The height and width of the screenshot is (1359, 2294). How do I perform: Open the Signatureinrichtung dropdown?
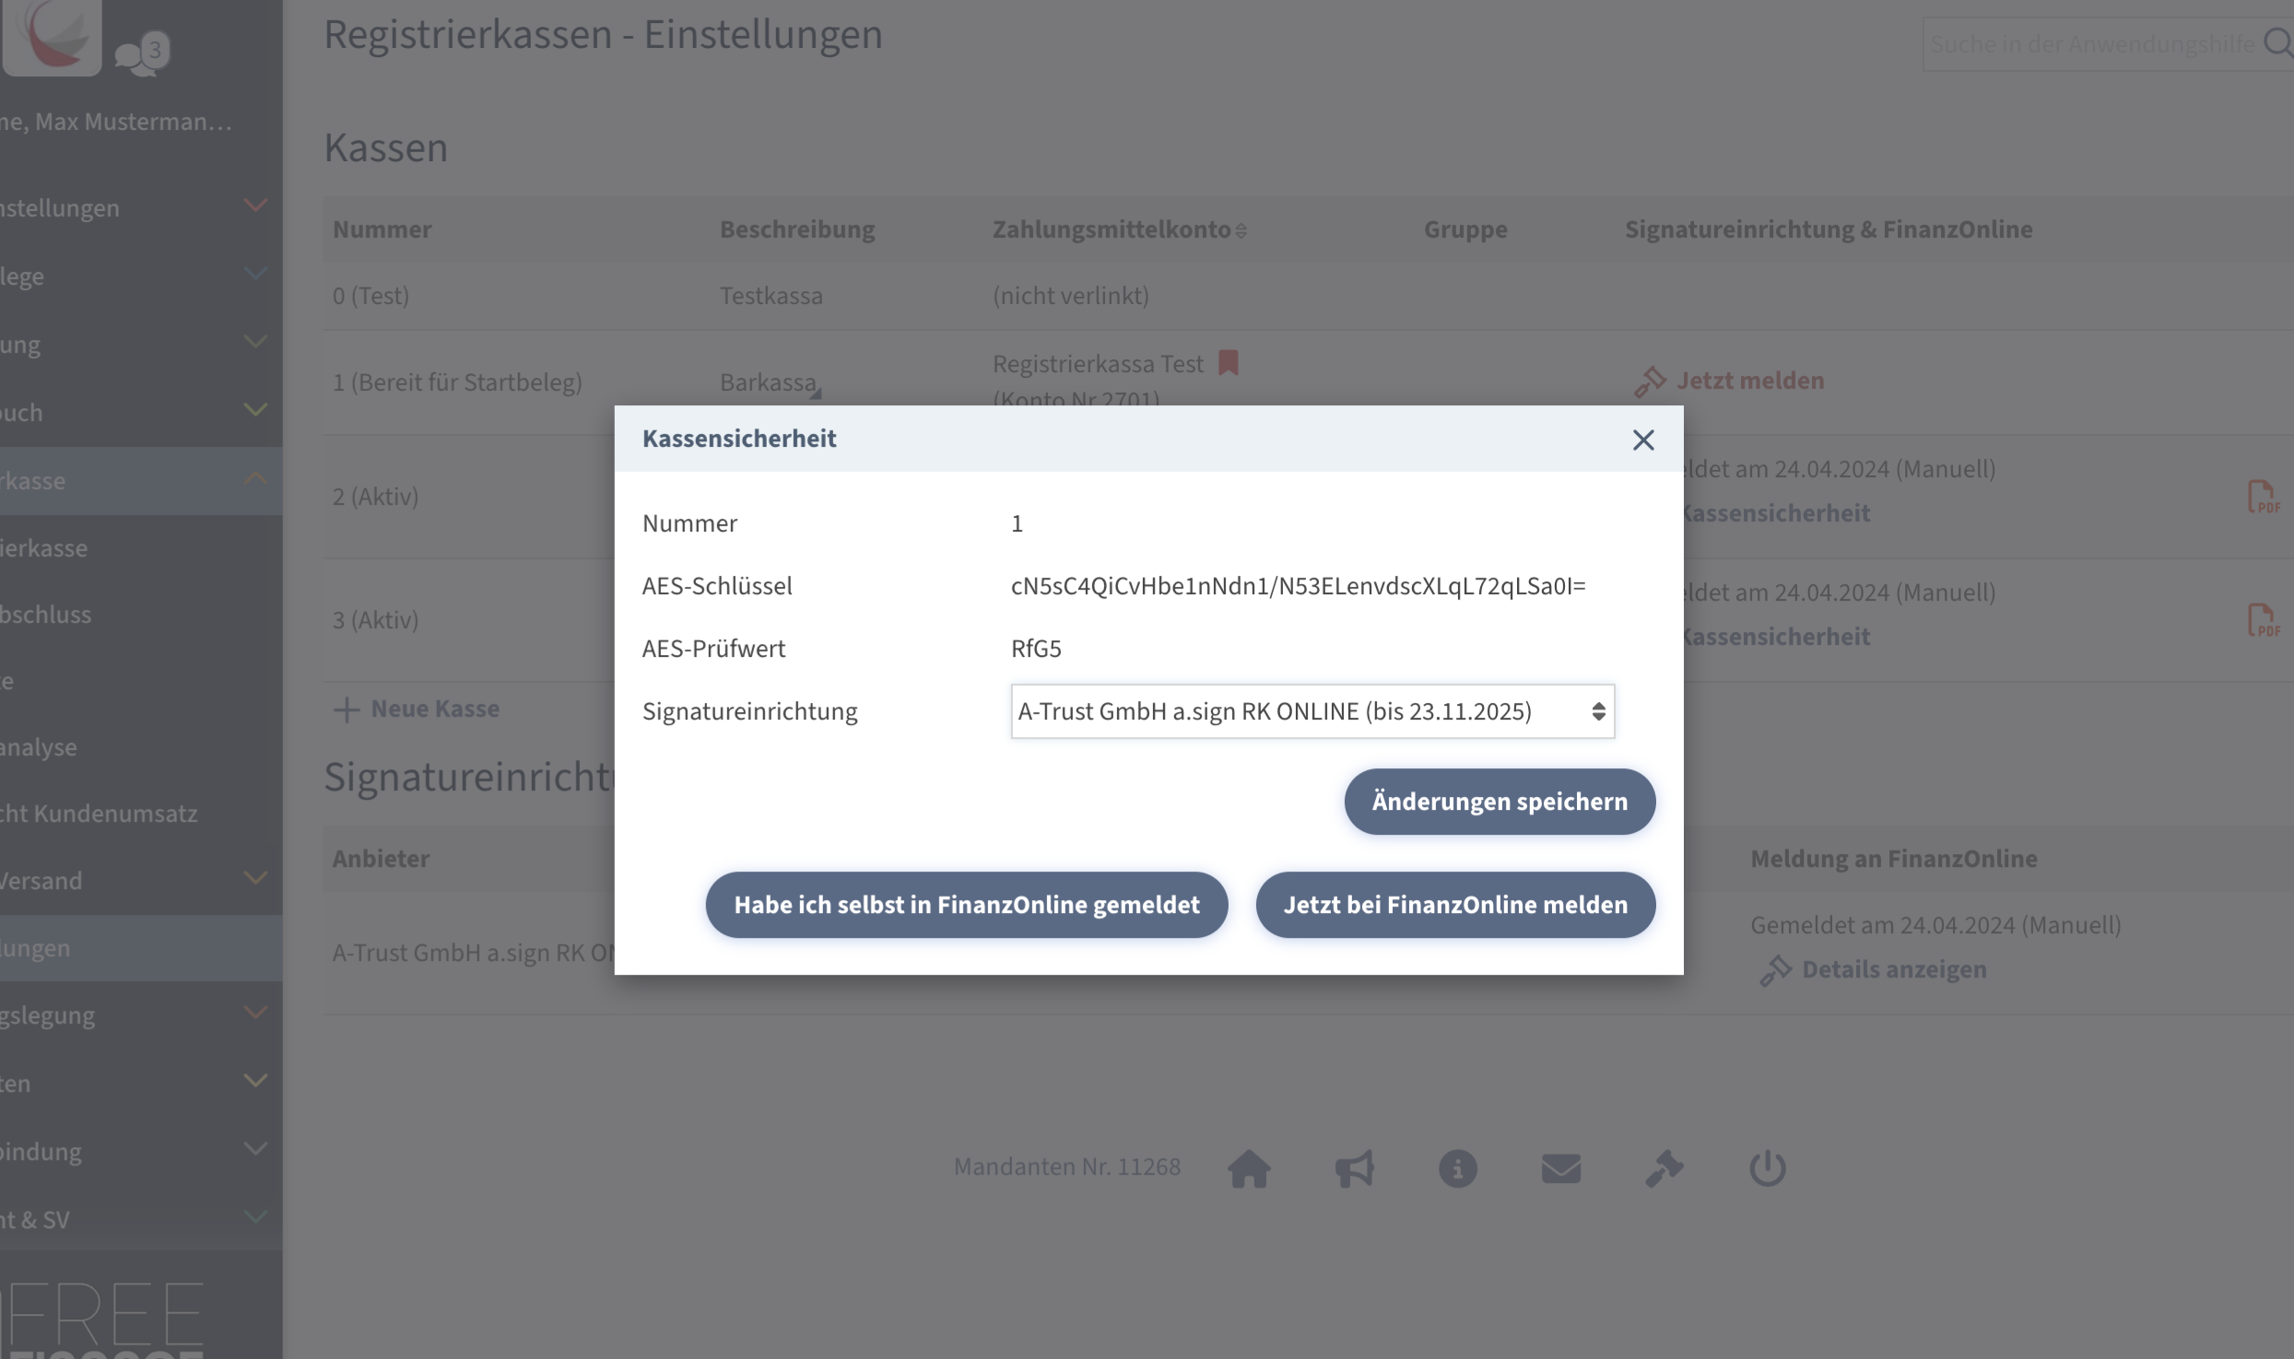(1311, 711)
